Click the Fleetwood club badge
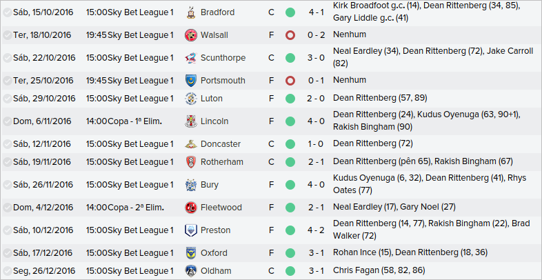The image size is (542, 280). (x=190, y=208)
